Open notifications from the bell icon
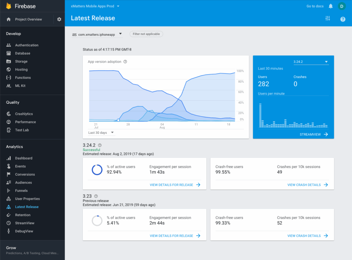 click(330, 6)
